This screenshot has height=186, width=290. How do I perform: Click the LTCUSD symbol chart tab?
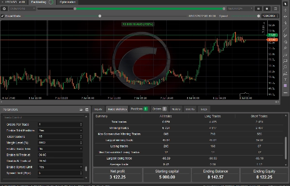tap(14, 2)
